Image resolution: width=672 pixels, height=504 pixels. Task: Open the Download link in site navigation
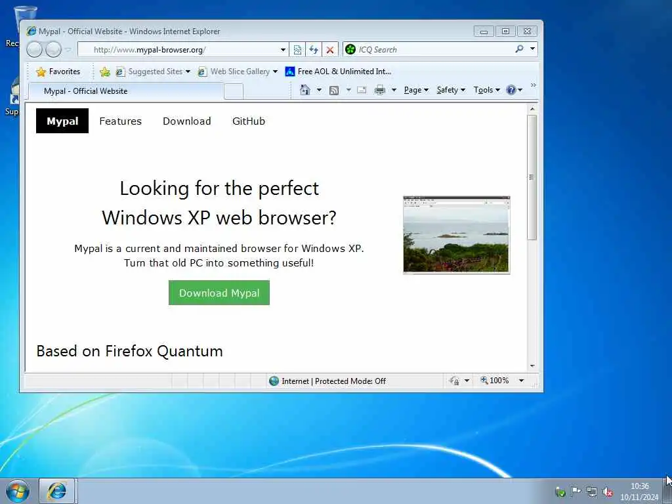(x=187, y=121)
